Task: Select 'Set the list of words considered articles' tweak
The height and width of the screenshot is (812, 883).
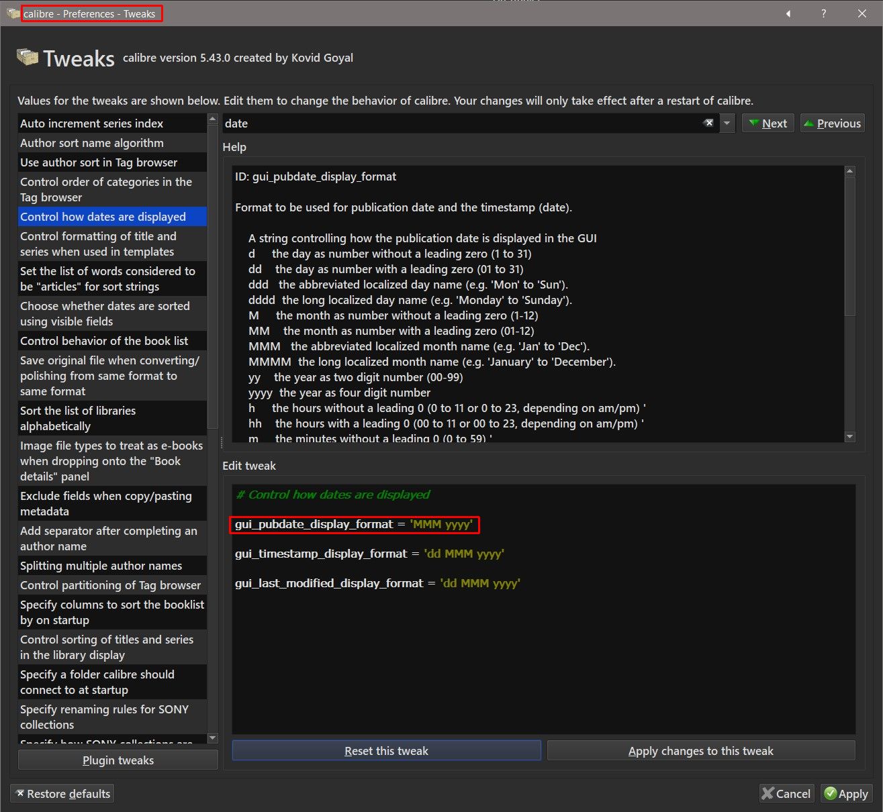Action: tap(112, 279)
